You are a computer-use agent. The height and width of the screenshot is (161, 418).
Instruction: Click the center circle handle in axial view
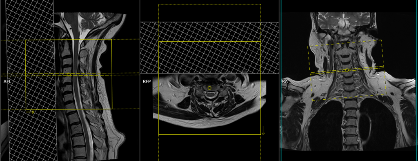[209, 88]
